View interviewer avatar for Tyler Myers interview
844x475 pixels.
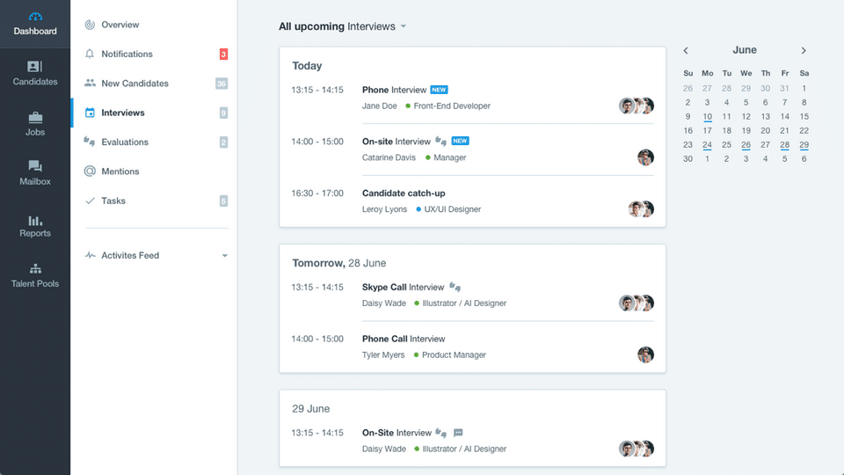(645, 354)
